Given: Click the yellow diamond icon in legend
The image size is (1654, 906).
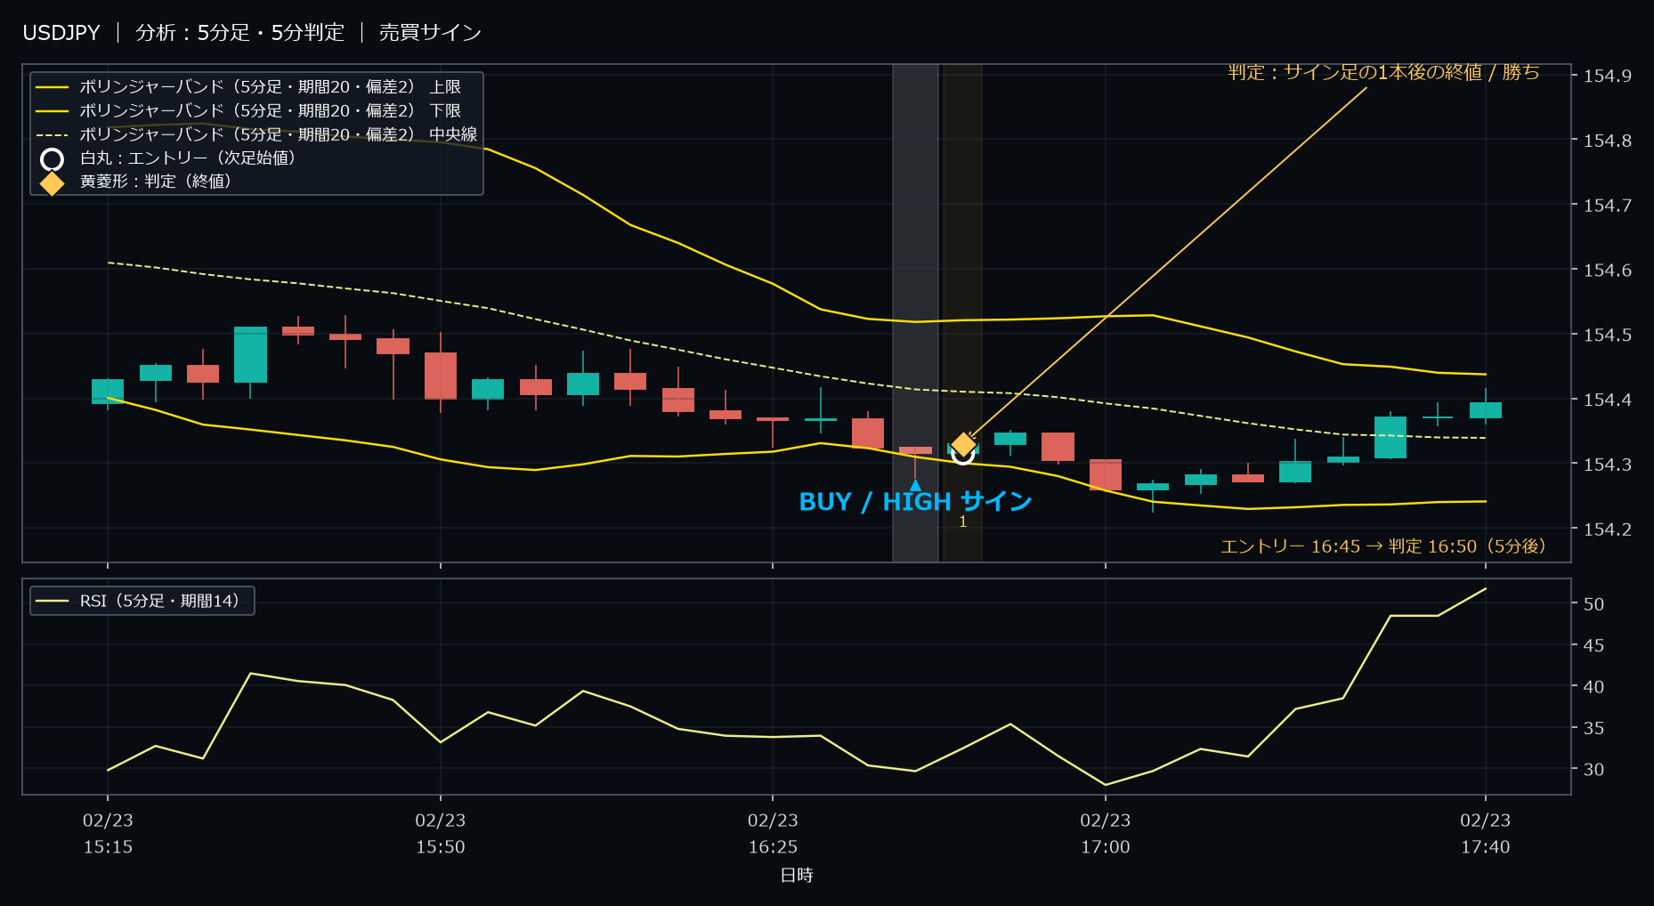Looking at the screenshot, I should point(52,182).
